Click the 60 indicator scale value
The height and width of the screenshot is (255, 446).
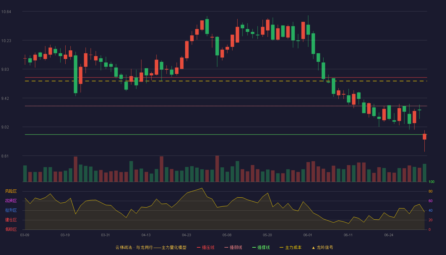(430, 201)
